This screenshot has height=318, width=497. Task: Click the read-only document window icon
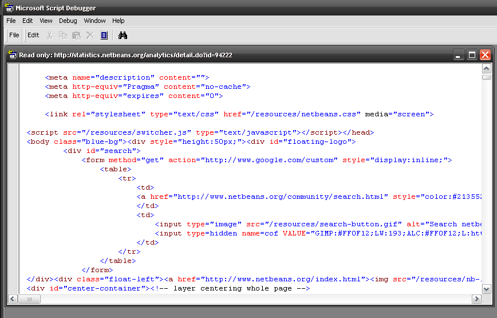pyautogui.click(x=13, y=54)
